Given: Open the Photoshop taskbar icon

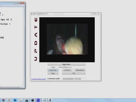Looking at the screenshot, I should (x=15, y=100).
